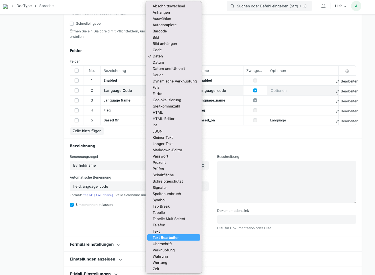Click the Based On row pencil icon
The height and width of the screenshot is (275, 375).
coord(338,121)
